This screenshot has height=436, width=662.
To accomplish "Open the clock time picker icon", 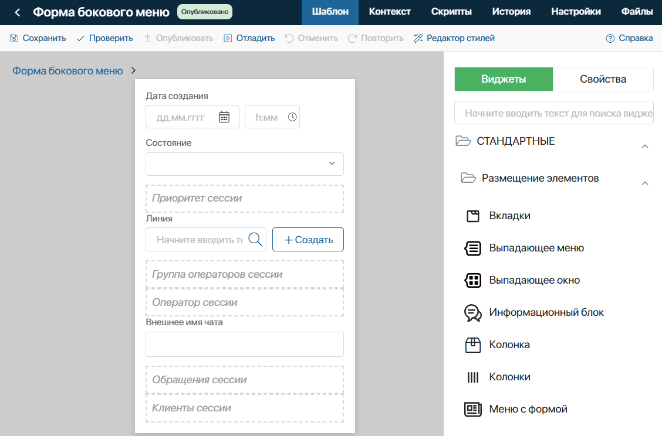I will coord(292,117).
